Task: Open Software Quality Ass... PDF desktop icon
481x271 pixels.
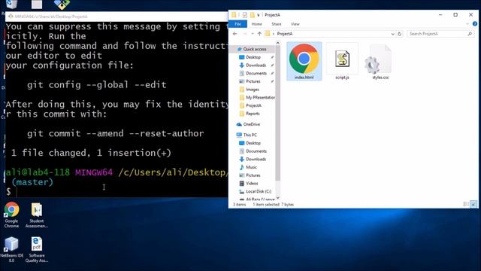Action: click(37, 250)
